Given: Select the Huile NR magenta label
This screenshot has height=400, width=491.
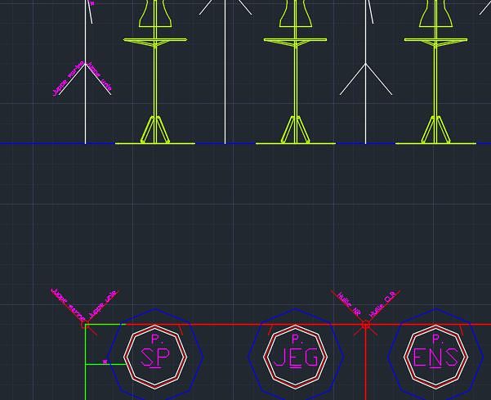Looking at the screenshot, I should click(347, 303).
